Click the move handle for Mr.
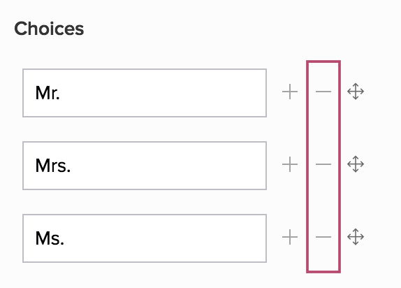401x288 pixels. (x=356, y=92)
